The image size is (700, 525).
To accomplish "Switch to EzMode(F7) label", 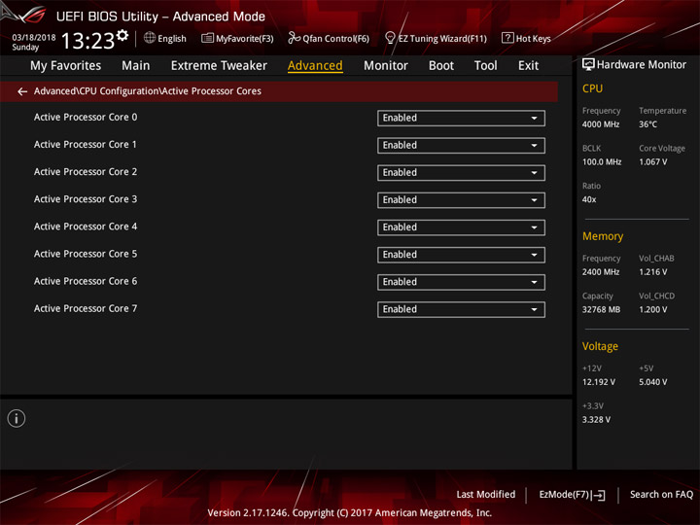I will (564, 495).
